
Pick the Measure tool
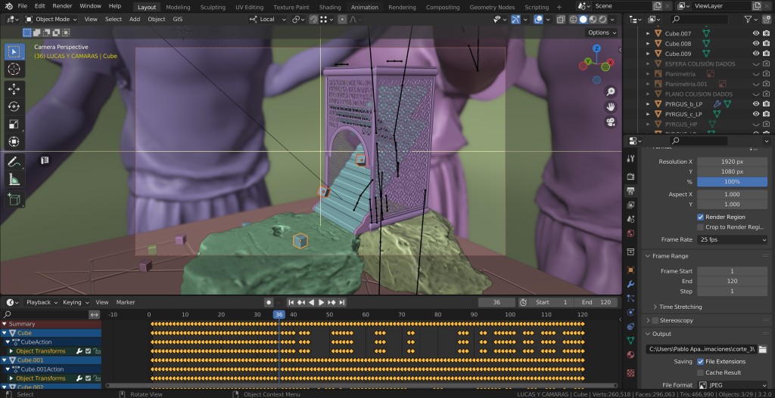click(x=14, y=180)
